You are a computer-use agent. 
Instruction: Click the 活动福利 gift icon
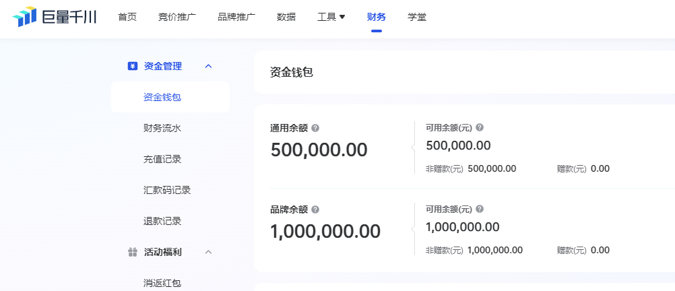(x=133, y=252)
